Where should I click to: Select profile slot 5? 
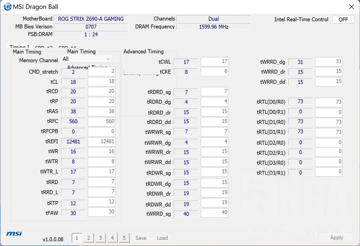tap(124, 238)
